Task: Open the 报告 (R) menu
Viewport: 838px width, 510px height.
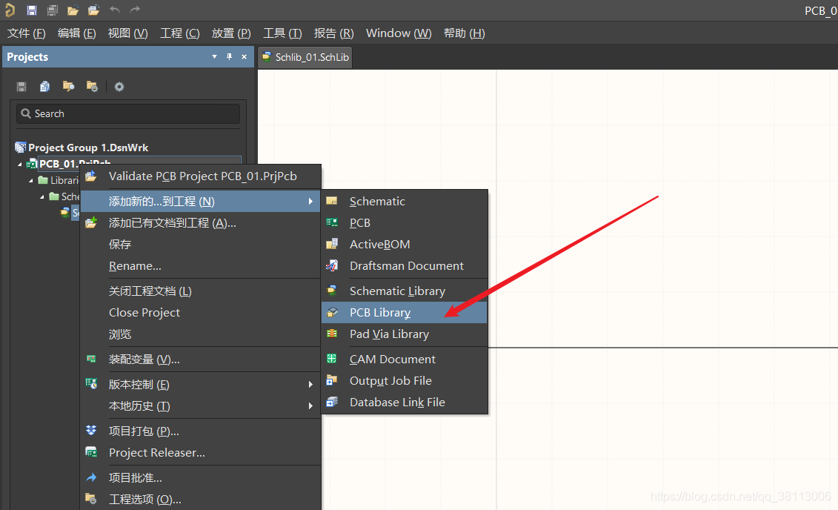Action: click(333, 33)
